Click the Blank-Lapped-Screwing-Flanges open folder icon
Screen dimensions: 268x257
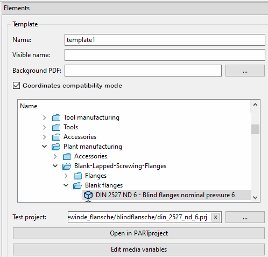click(67, 166)
